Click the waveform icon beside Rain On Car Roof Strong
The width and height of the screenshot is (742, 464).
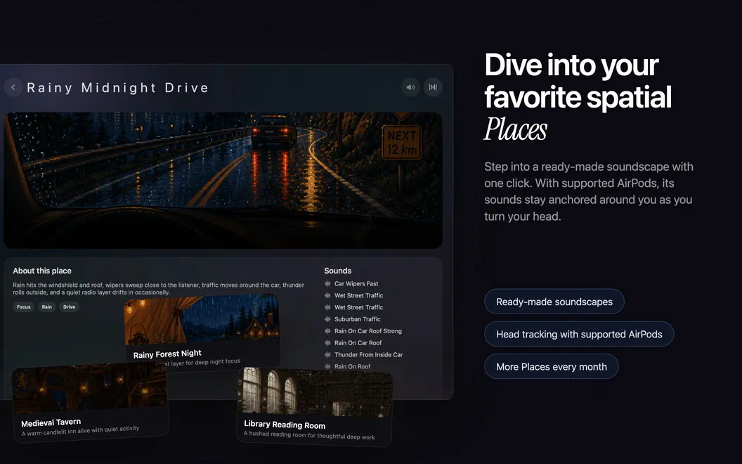point(327,331)
